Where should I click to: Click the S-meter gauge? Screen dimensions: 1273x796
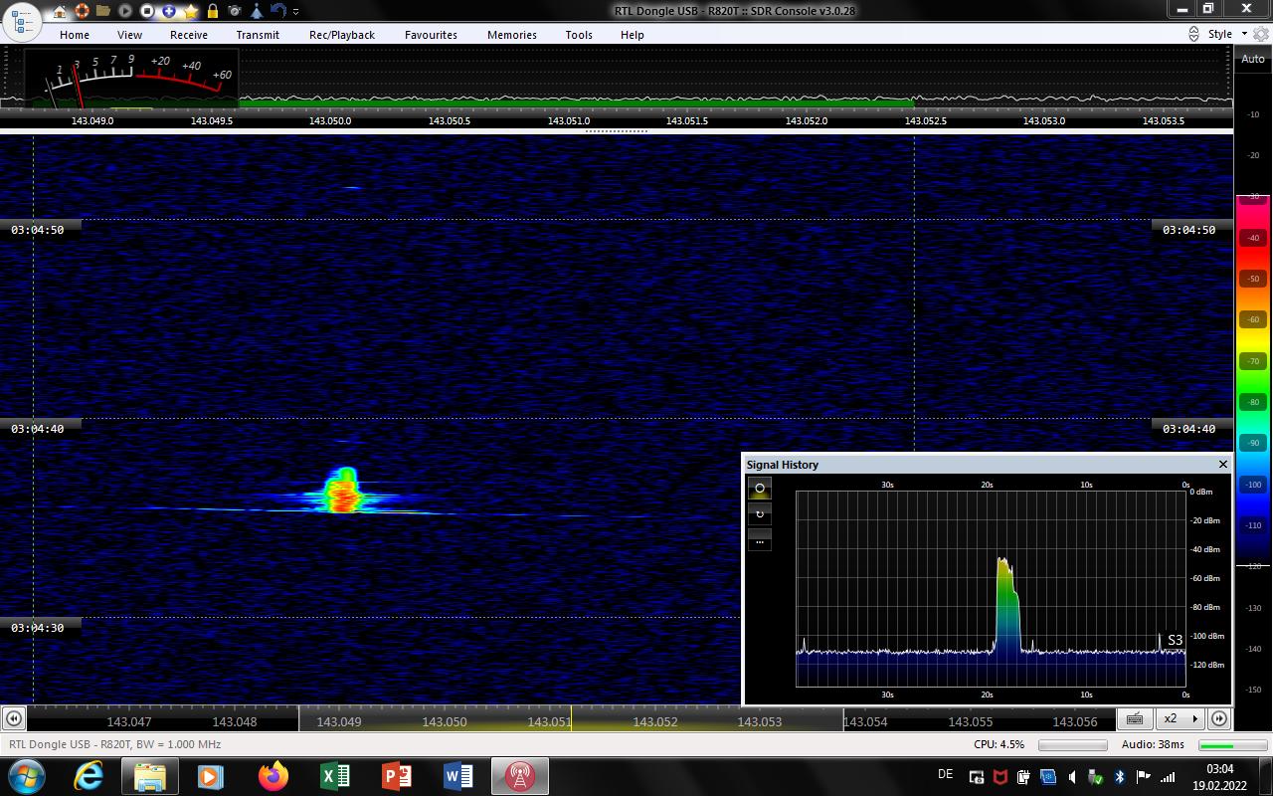(129, 77)
